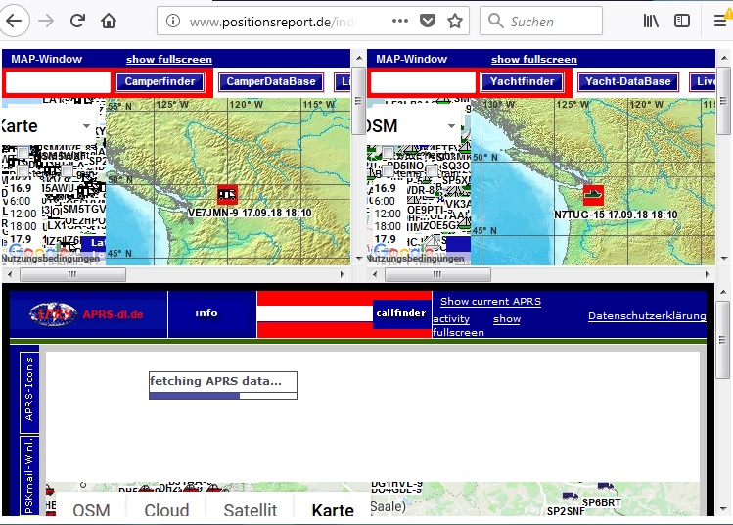The image size is (733, 525).
Task: Open Show current APRS activity link
Action: point(490,302)
